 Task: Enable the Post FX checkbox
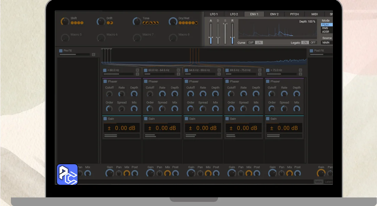coord(311,51)
